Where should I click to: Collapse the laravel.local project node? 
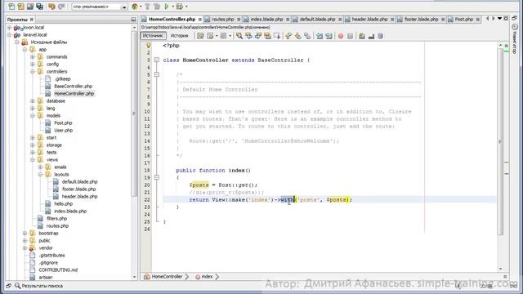[9, 34]
